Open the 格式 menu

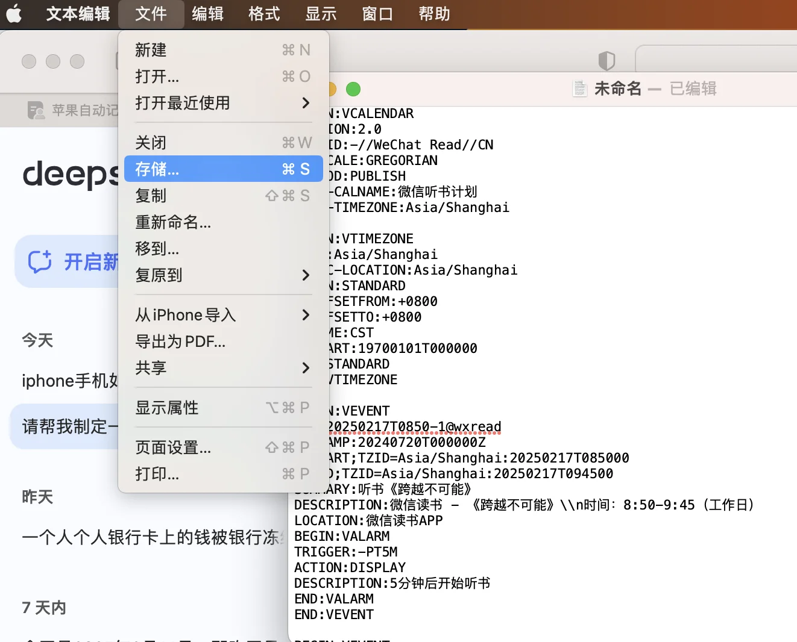264,13
